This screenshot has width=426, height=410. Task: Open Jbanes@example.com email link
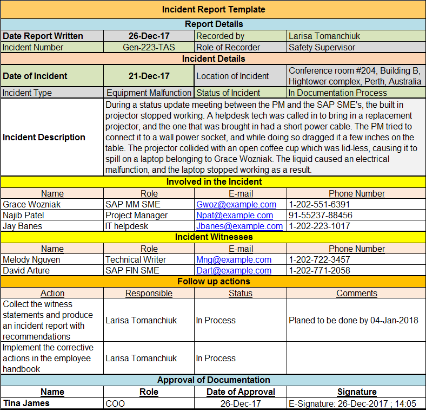pyautogui.click(x=239, y=226)
